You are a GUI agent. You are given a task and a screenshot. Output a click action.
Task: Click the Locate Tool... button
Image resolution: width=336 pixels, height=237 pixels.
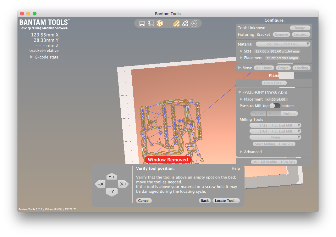click(226, 200)
